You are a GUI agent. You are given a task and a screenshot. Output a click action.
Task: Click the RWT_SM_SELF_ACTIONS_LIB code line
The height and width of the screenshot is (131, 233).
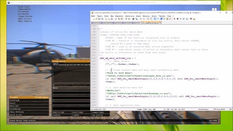click(x=118, y=58)
